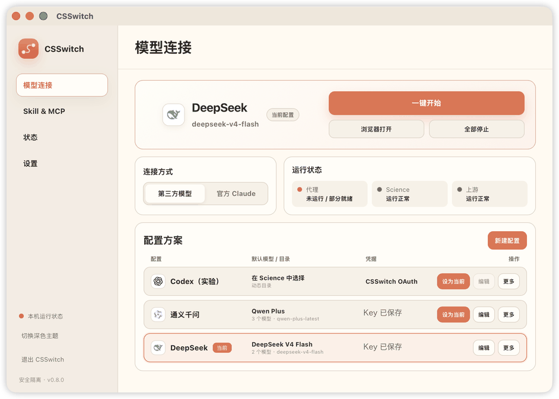Click the green zoom window button

[x=43, y=16]
